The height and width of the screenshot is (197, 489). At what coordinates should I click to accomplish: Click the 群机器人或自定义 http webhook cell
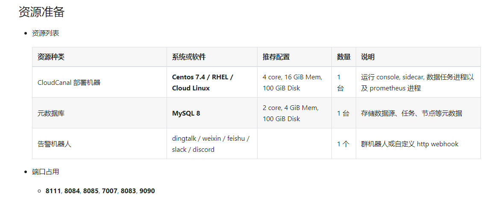[x=410, y=144]
